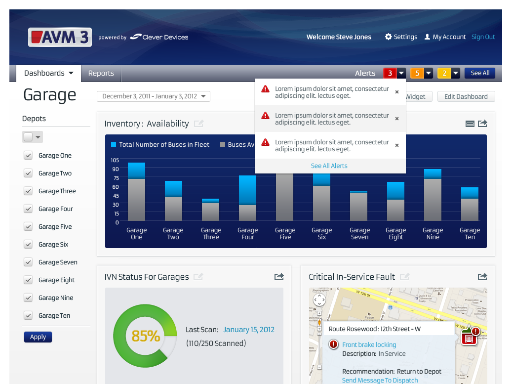512x384 pixels.
Task: Click the AVM 3 logo
Action: (60, 37)
